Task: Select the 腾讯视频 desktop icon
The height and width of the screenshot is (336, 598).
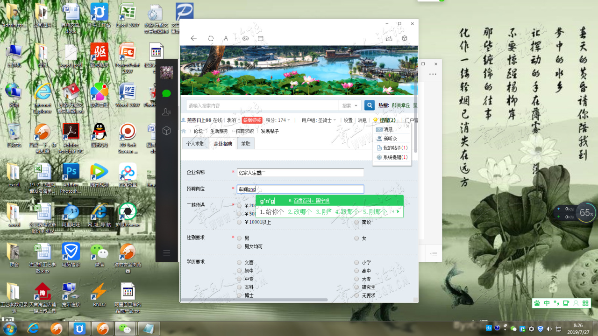Action: (99, 175)
